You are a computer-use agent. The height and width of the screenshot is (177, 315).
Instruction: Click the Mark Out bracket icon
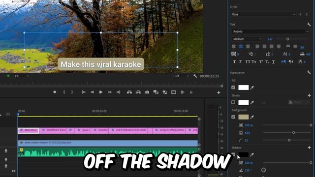pyautogui.click(x=72, y=92)
